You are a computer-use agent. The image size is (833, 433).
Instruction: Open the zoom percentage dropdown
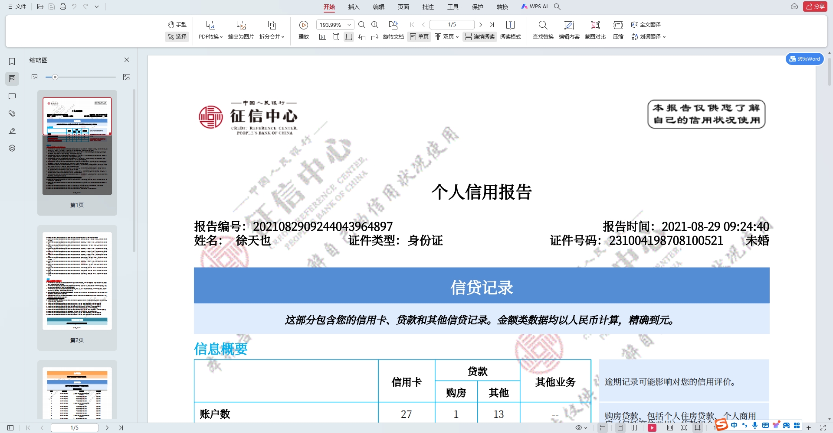[349, 25]
